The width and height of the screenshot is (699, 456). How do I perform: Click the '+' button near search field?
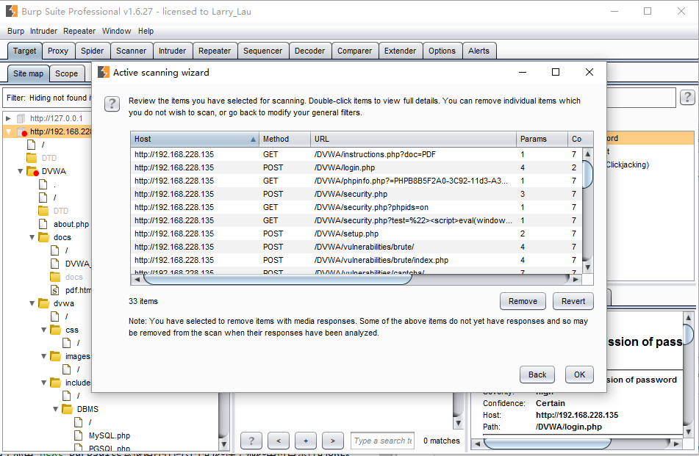point(306,441)
